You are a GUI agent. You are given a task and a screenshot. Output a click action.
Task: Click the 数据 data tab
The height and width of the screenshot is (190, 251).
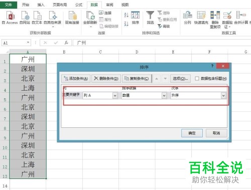coord(94,5)
